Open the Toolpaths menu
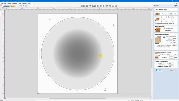Screen dimensions: 179x101 [15, 3]
